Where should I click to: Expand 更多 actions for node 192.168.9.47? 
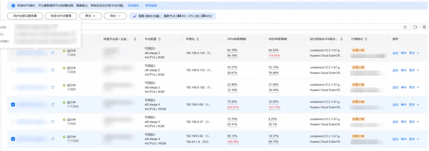pyautogui.click(x=414, y=122)
